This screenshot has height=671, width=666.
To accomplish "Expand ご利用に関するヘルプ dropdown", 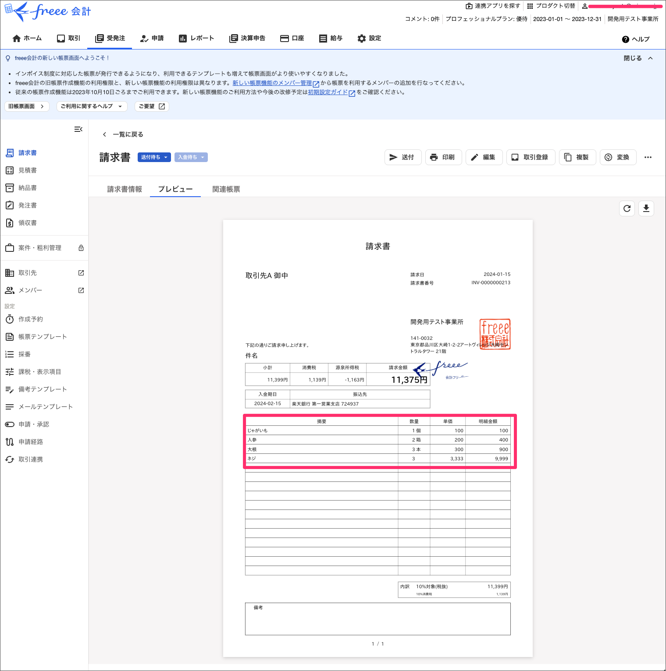I will pyautogui.click(x=92, y=106).
